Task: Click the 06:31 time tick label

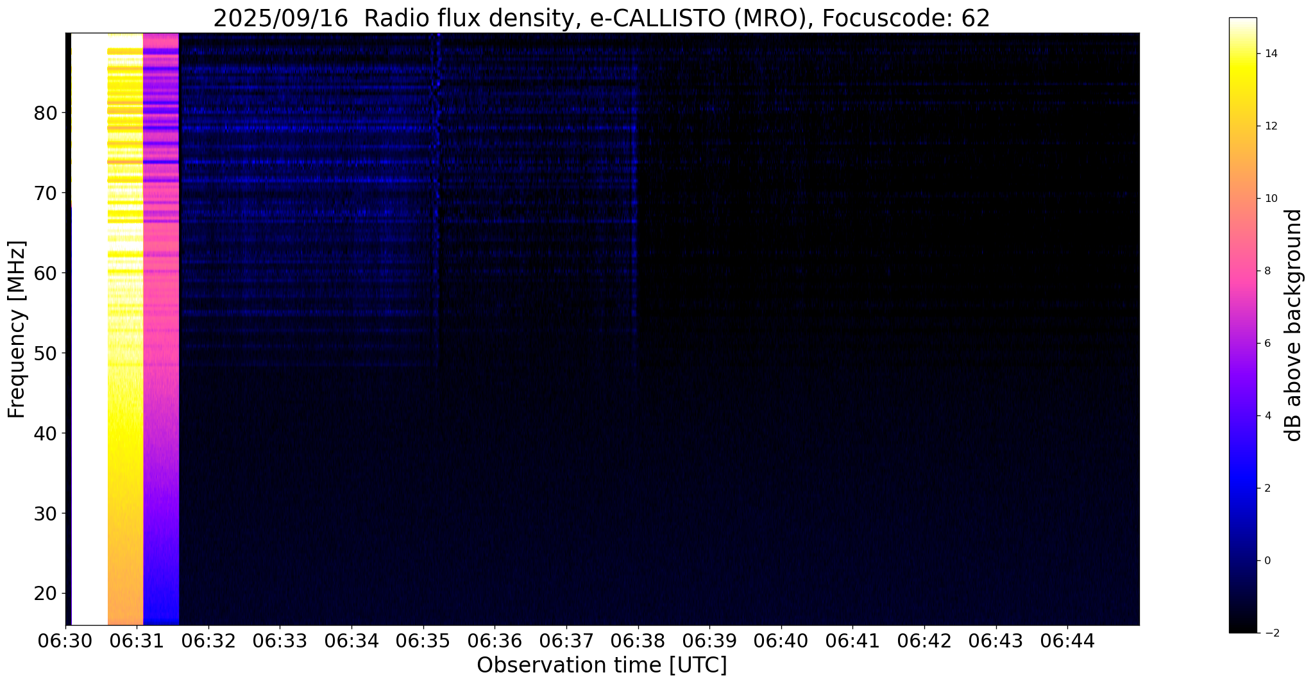Action: click(x=137, y=640)
